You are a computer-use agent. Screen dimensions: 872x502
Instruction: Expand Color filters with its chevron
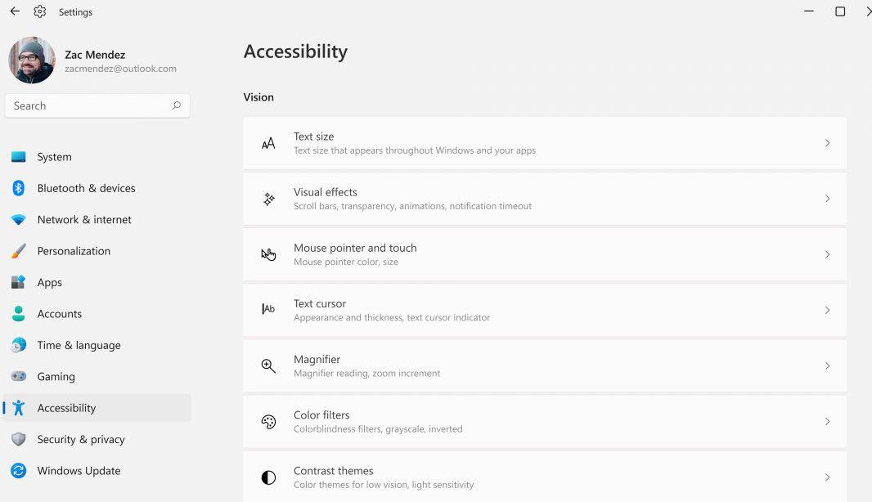(x=827, y=422)
